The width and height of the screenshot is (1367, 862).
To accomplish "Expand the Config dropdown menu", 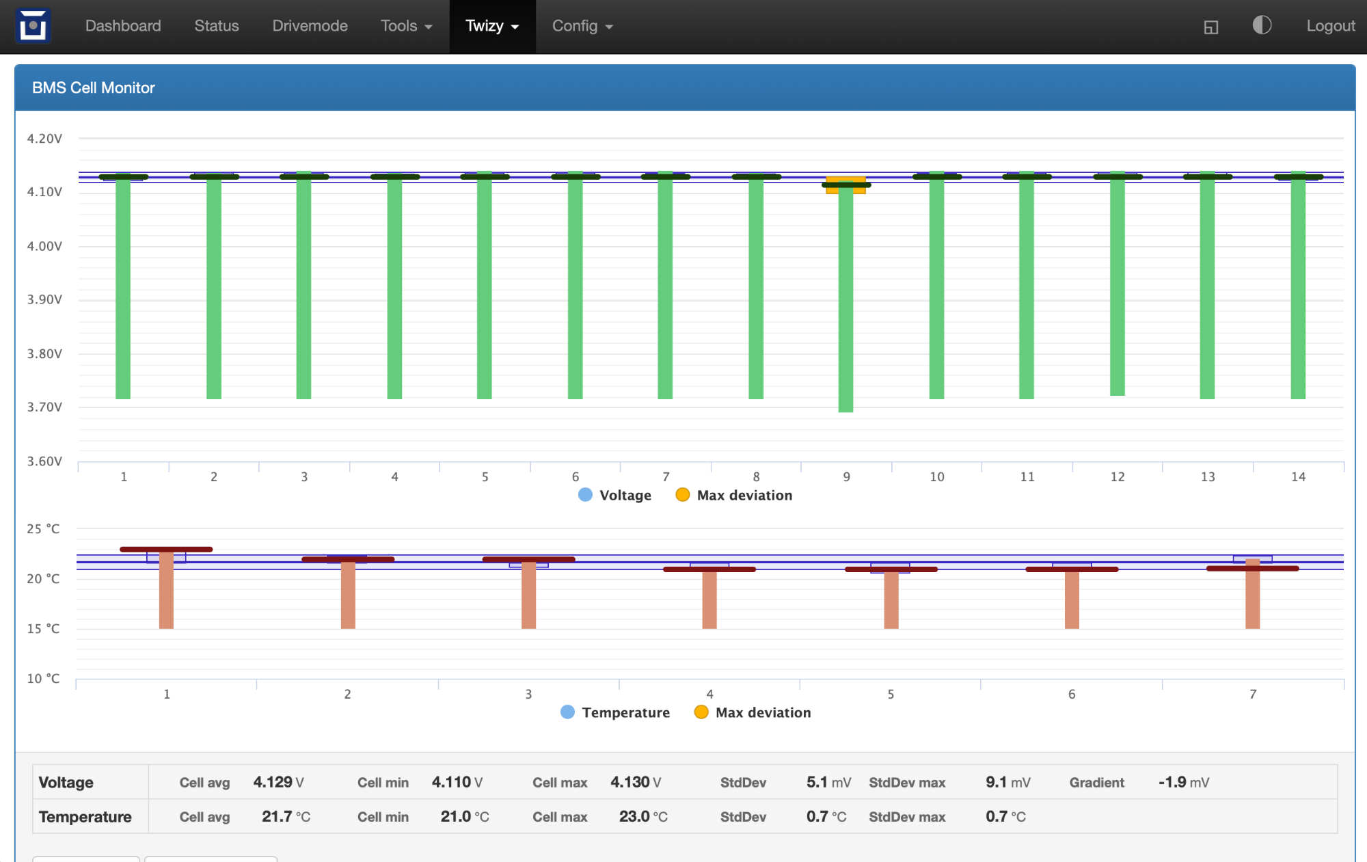I will tap(582, 26).
